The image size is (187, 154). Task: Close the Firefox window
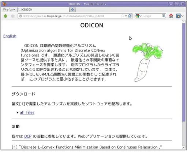pos(182,4)
